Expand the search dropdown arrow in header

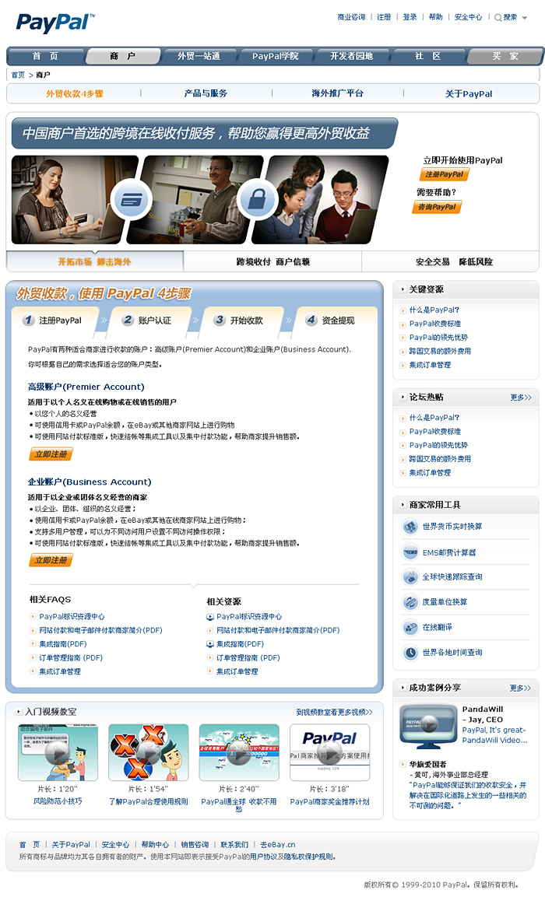[525, 18]
